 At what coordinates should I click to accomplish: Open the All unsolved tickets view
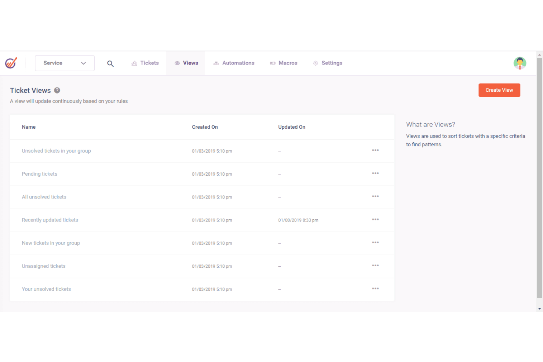tap(44, 197)
